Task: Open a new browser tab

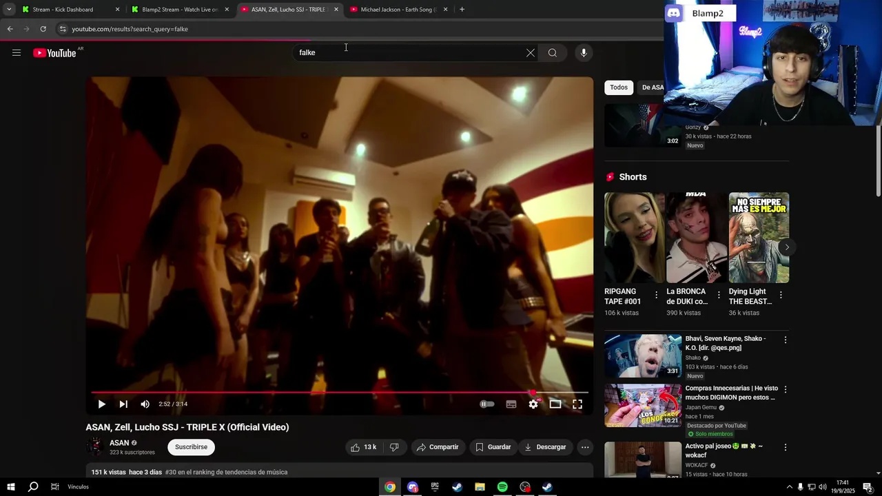Action: click(x=462, y=10)
